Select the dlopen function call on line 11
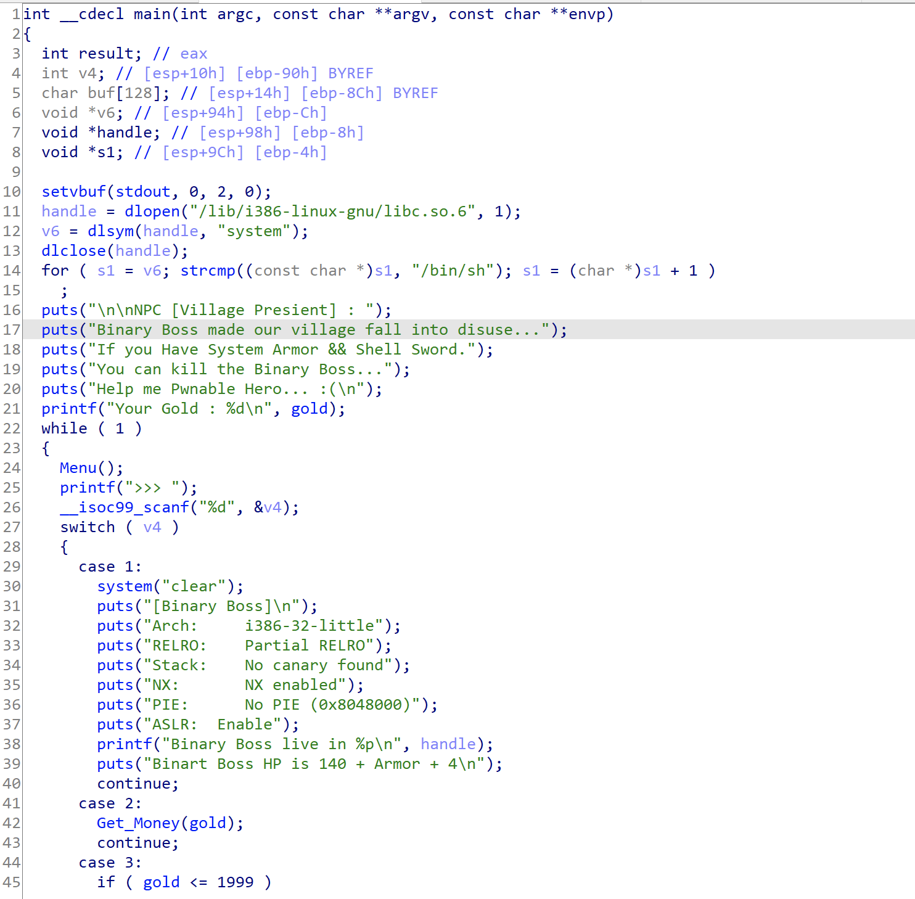 (x=152, y=211)
